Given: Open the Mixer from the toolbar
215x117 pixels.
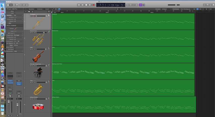Looking at the screenshot, I should coord(24,5).
